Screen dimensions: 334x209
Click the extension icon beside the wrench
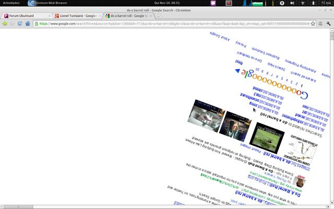pos(320,24)
